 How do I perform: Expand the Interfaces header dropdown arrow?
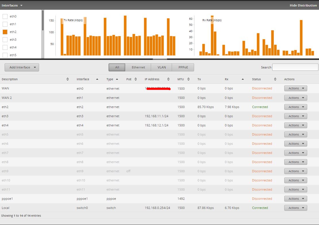click(21, 5)
